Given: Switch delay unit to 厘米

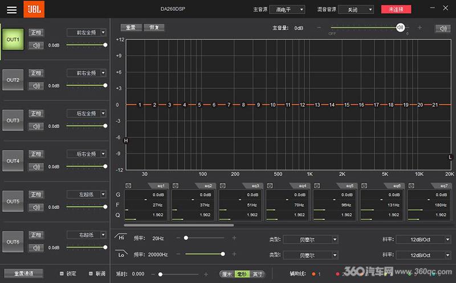Looking at the screenshot, I should pyautogui.click(x=227, y=274).
